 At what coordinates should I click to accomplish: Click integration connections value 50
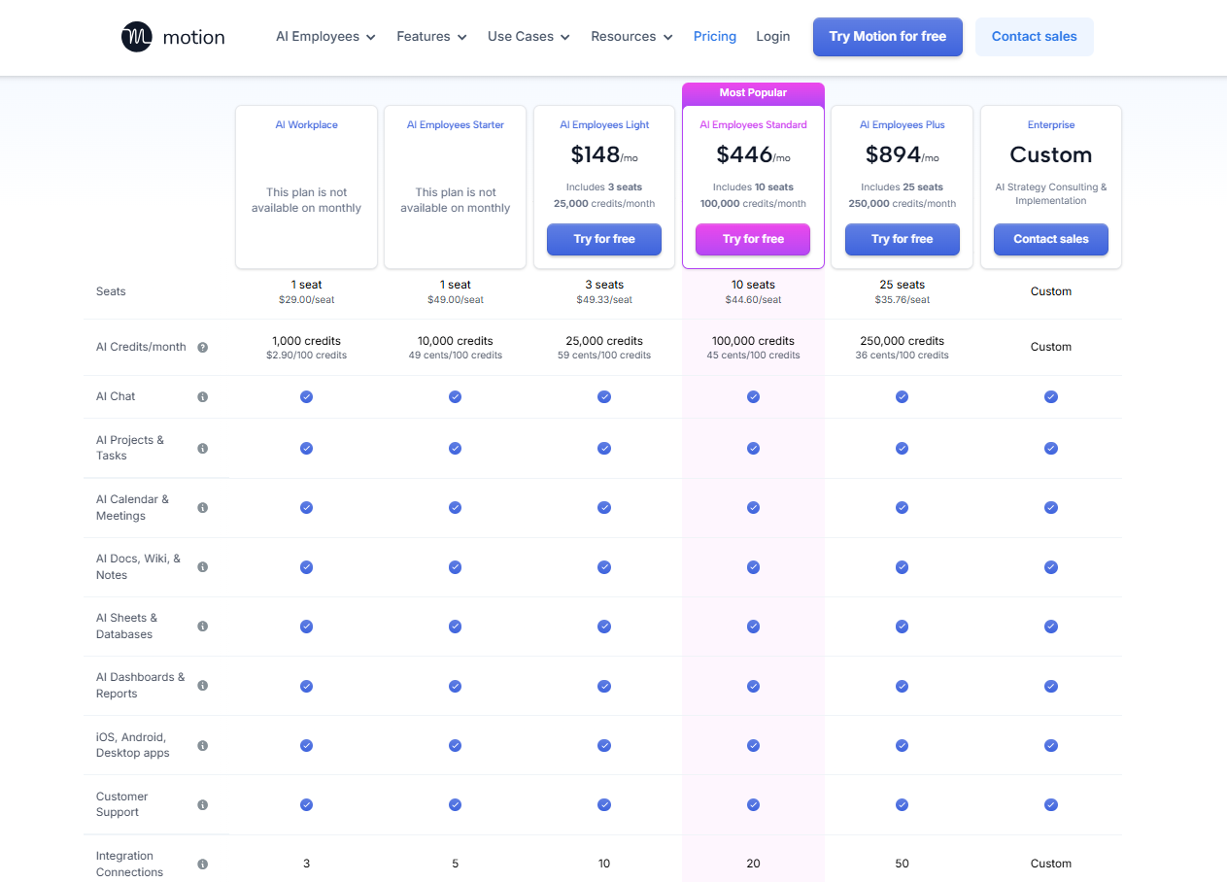902,864
